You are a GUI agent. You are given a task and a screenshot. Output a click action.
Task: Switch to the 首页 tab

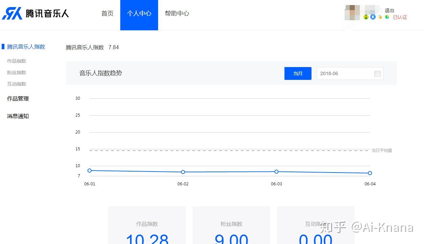click(x=107, y=13)
